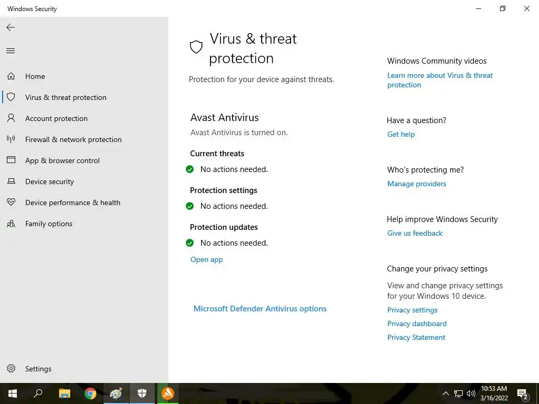Minimize the Windows Security window

pyautogui.click(x=478, y=8)
